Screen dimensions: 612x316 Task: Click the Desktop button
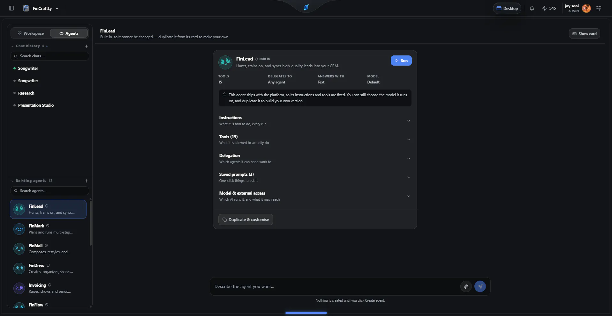point(507,8)
